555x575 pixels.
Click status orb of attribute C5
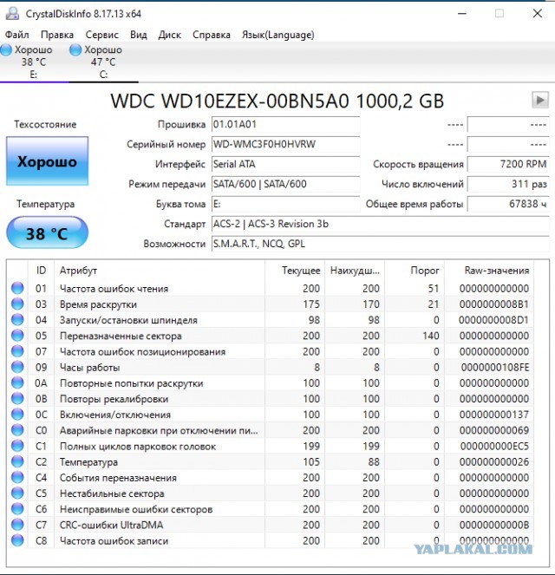17,493
